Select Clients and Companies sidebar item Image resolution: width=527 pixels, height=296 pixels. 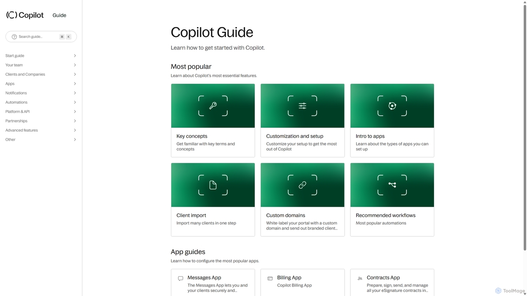(25, 74)
